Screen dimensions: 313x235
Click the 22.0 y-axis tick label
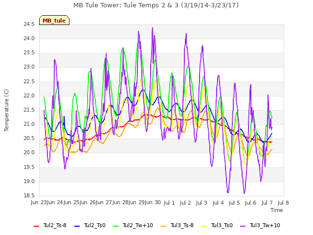[x=29, y=96]
